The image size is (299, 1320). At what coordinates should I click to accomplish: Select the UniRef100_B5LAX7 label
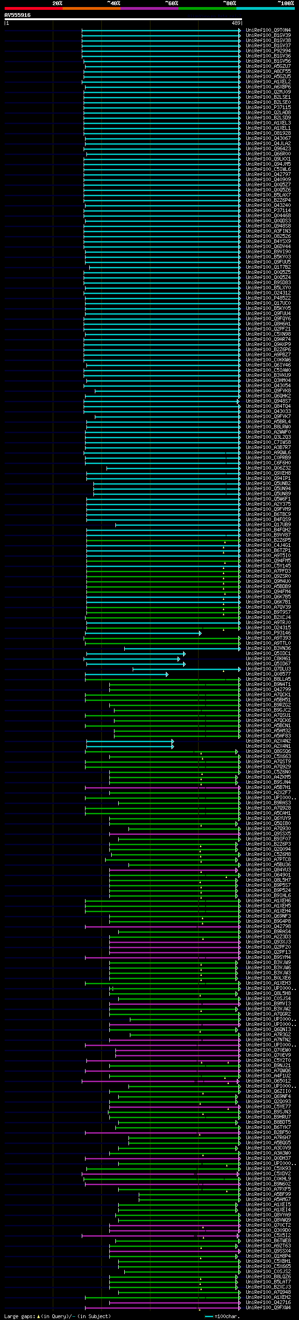pyautogui.click(x=268, y=195)
